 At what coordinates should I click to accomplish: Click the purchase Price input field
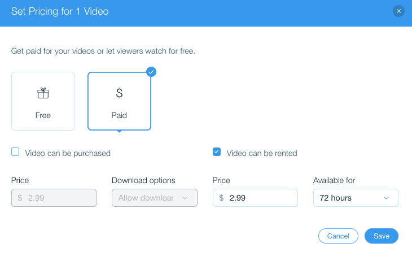(x=54, y=198)
